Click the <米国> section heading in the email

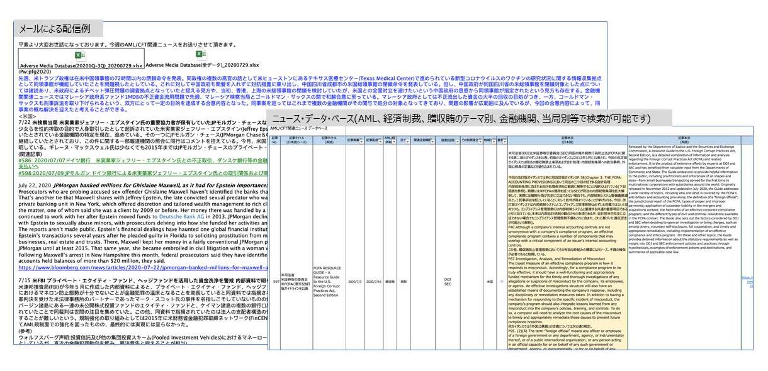[27, 116]
